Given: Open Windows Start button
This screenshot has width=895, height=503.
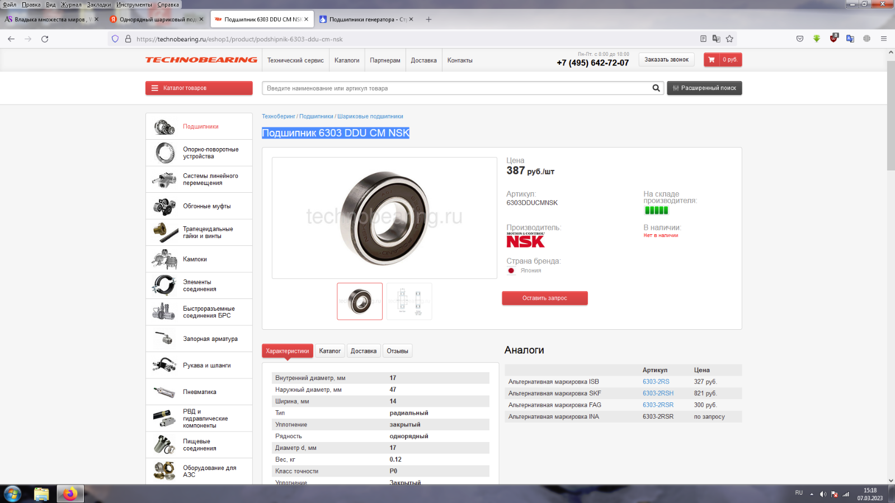Looking at the screenshot, I should point(12,494).
